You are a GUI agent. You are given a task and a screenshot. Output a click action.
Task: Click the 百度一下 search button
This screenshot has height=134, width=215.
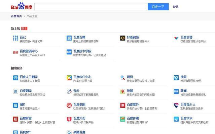pyautogui.click(x=158, y=7)
